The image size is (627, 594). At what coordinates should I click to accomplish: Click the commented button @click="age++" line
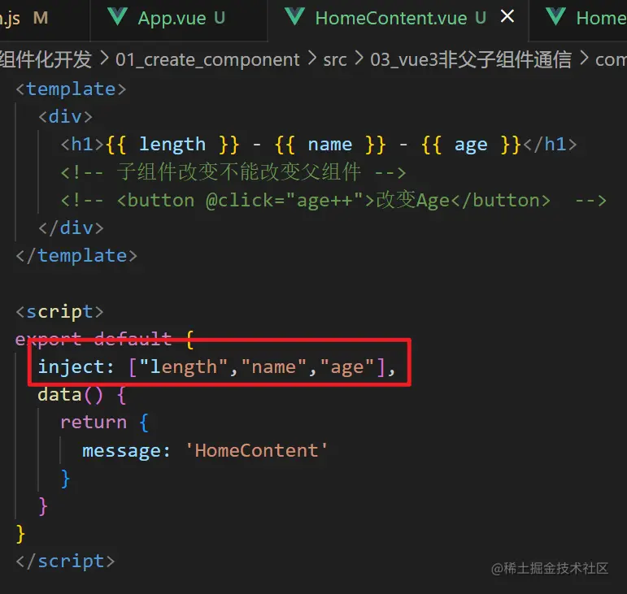coord(333,201)
